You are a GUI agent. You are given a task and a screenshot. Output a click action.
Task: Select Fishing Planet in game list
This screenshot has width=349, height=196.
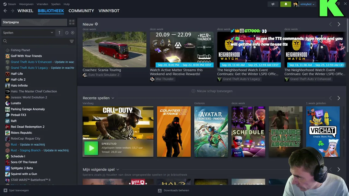(20, 50)
